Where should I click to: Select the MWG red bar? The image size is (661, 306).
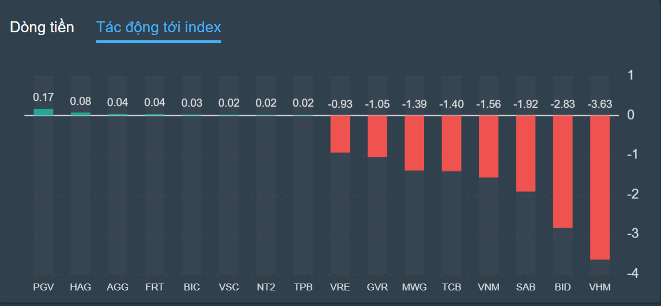[414, 143]
